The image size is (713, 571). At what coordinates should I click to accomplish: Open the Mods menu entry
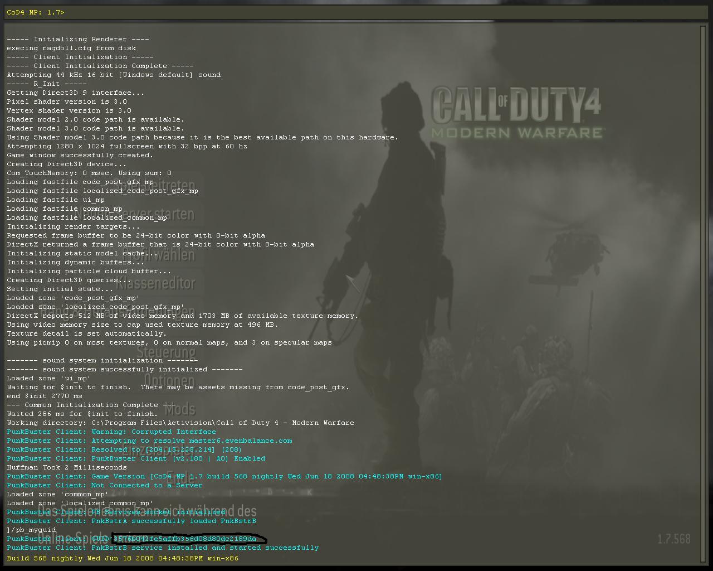pos(179,409)
